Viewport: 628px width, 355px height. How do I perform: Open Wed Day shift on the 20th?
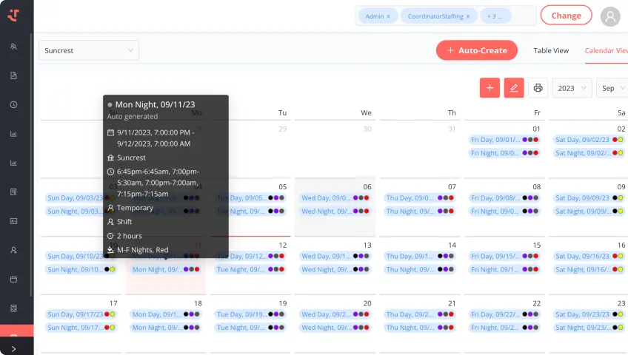(x=335, y=314)
